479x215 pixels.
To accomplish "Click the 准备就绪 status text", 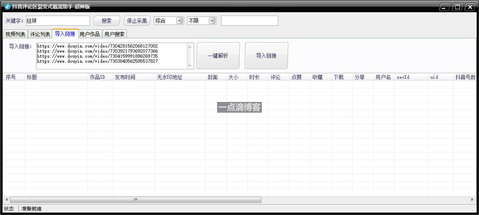I will pyautogui.click(x=32, y=209).
